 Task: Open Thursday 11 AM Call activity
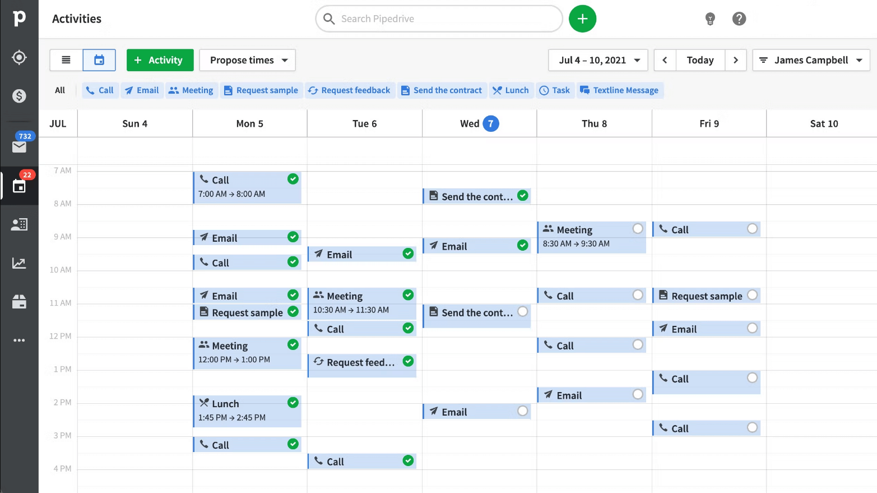[x=592, y=296]
